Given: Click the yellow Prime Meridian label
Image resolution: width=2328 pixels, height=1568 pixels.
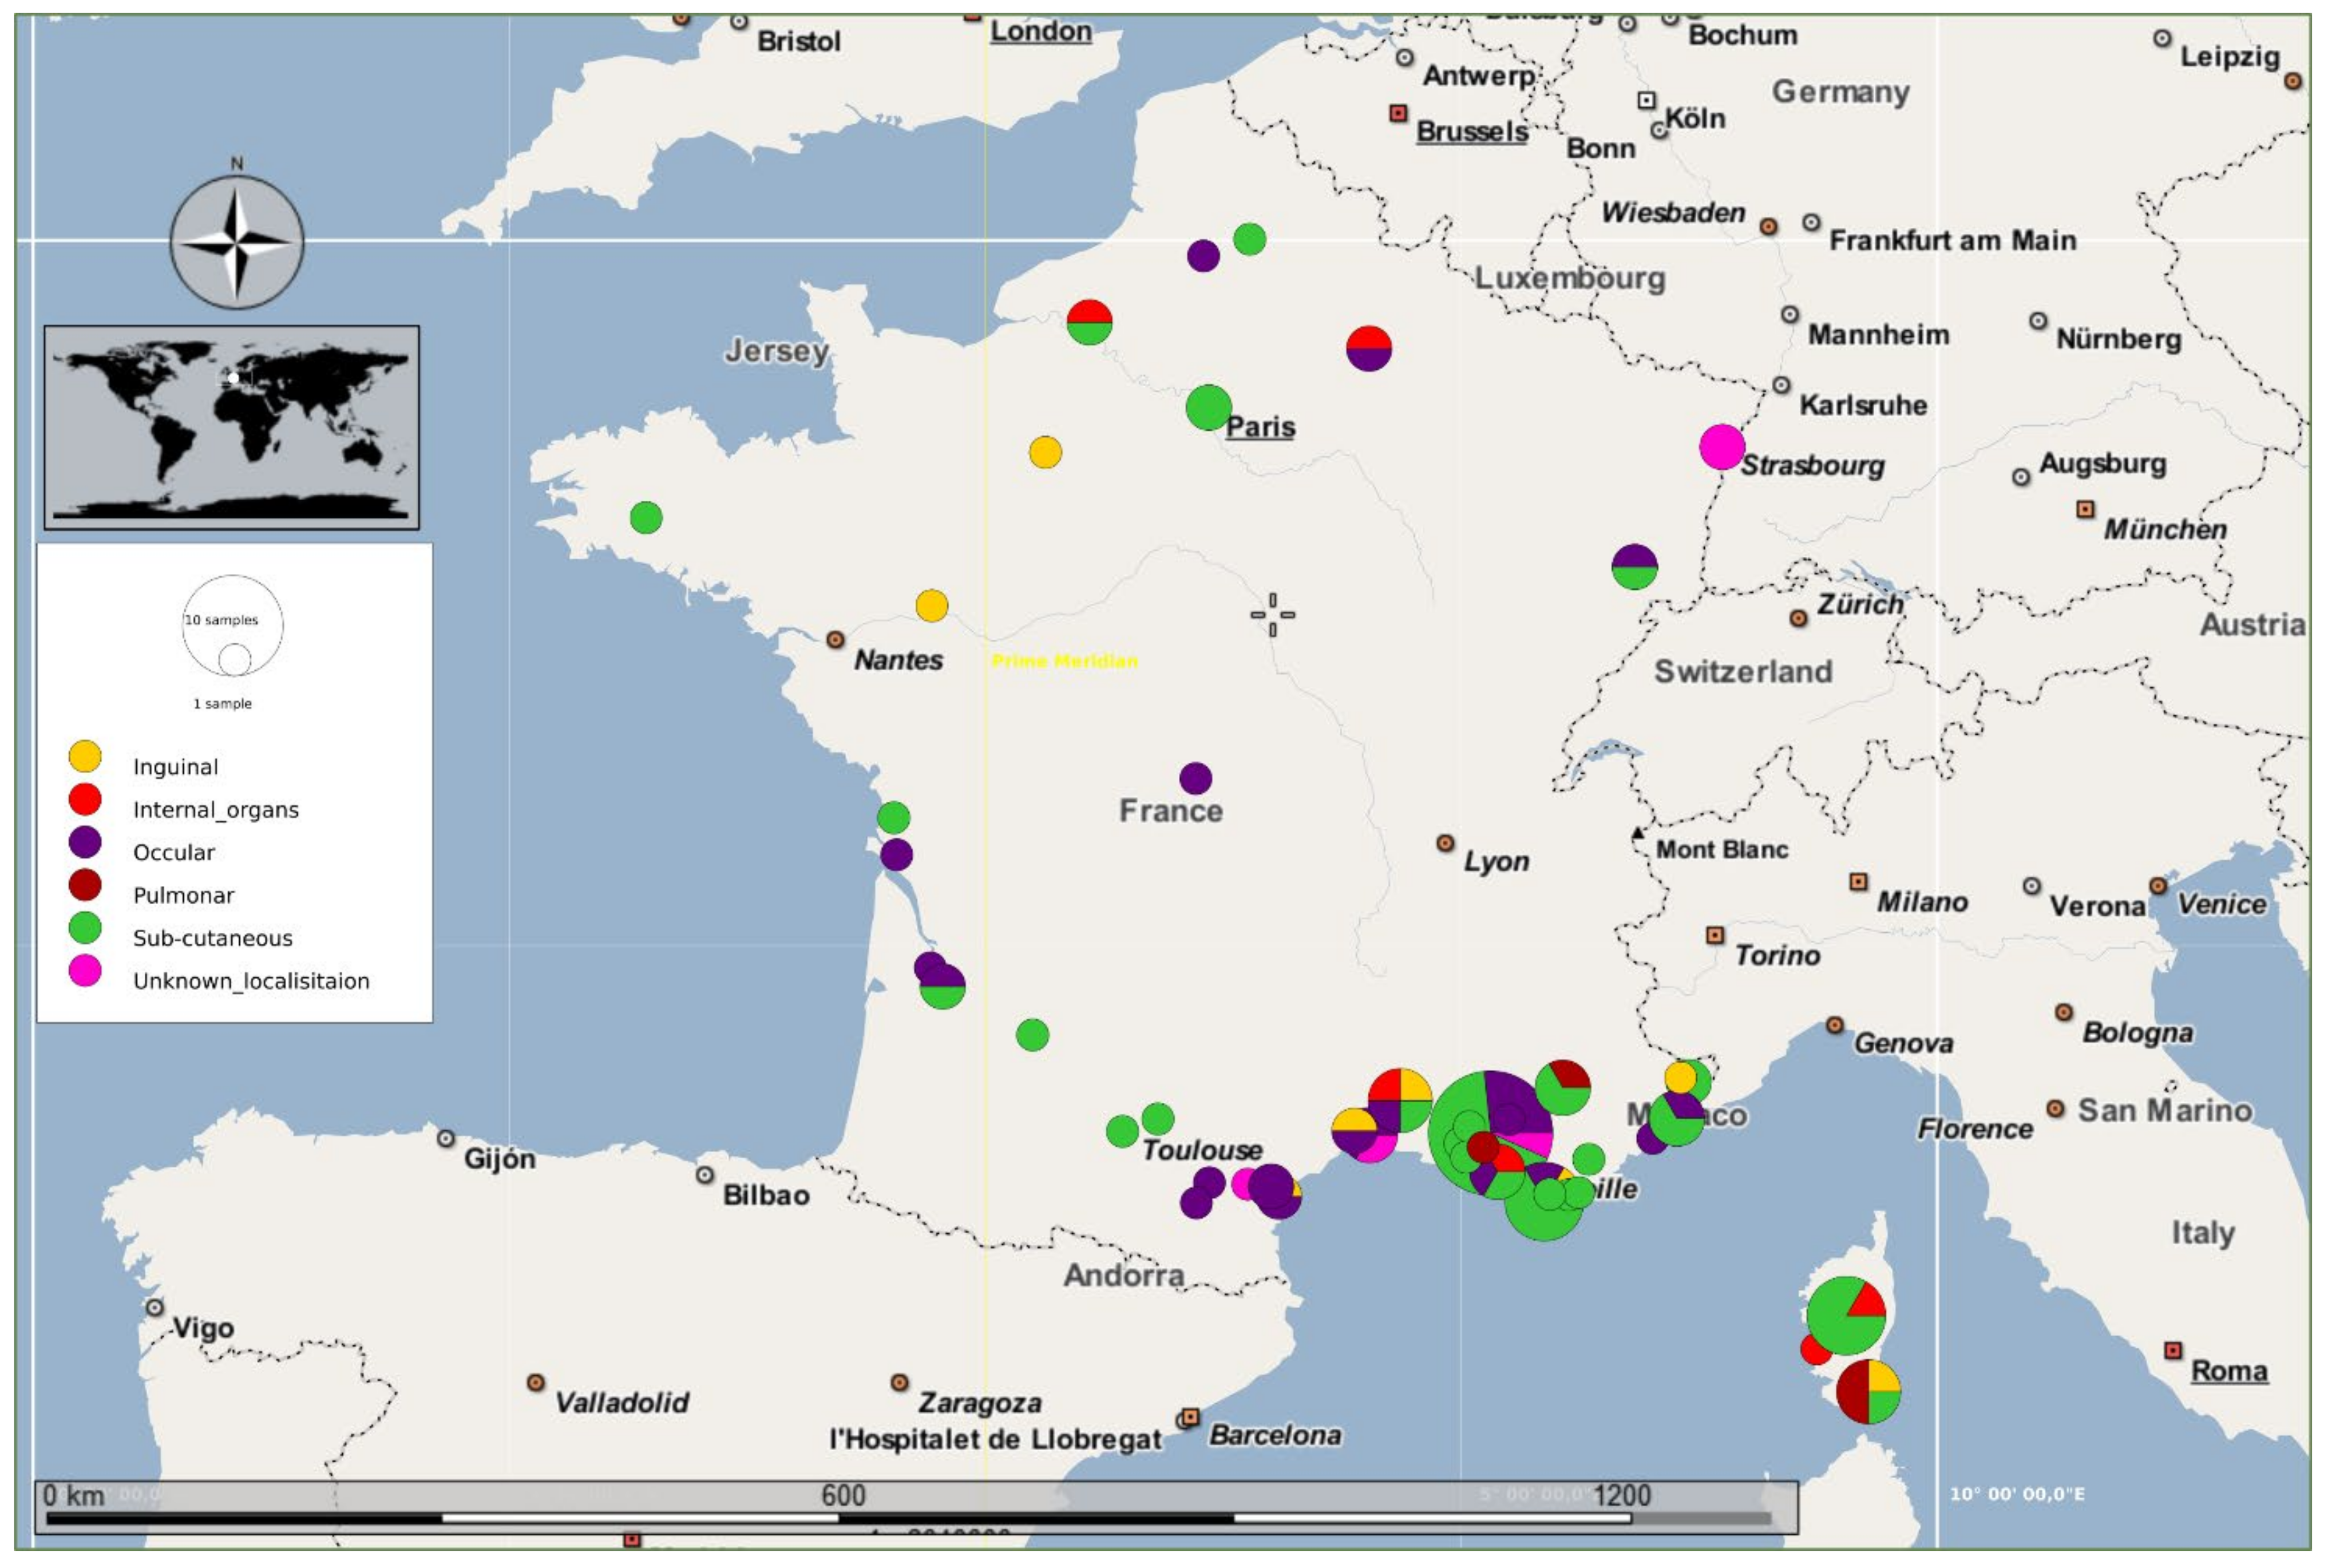Looking at the screenshot, I should click(x=1064, y=661).
